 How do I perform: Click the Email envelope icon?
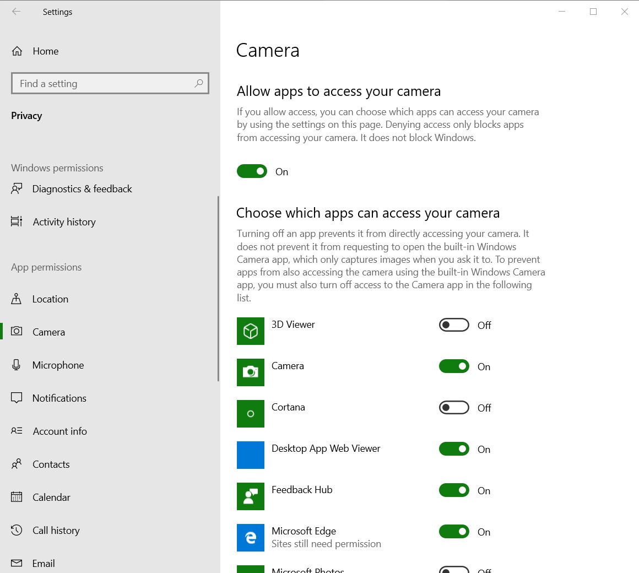(17, 563)
